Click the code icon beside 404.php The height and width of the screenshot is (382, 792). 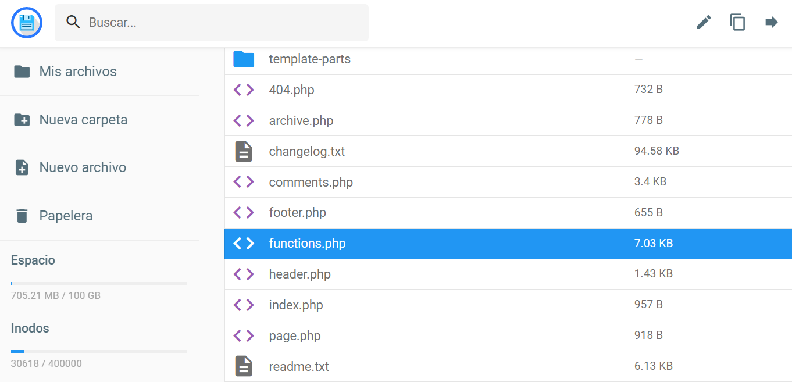point(244,90)
